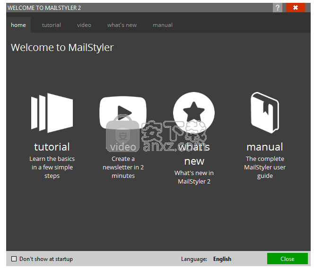Open the what's new star icon
This screenshot has width=314, height=268.
point(194,112)
